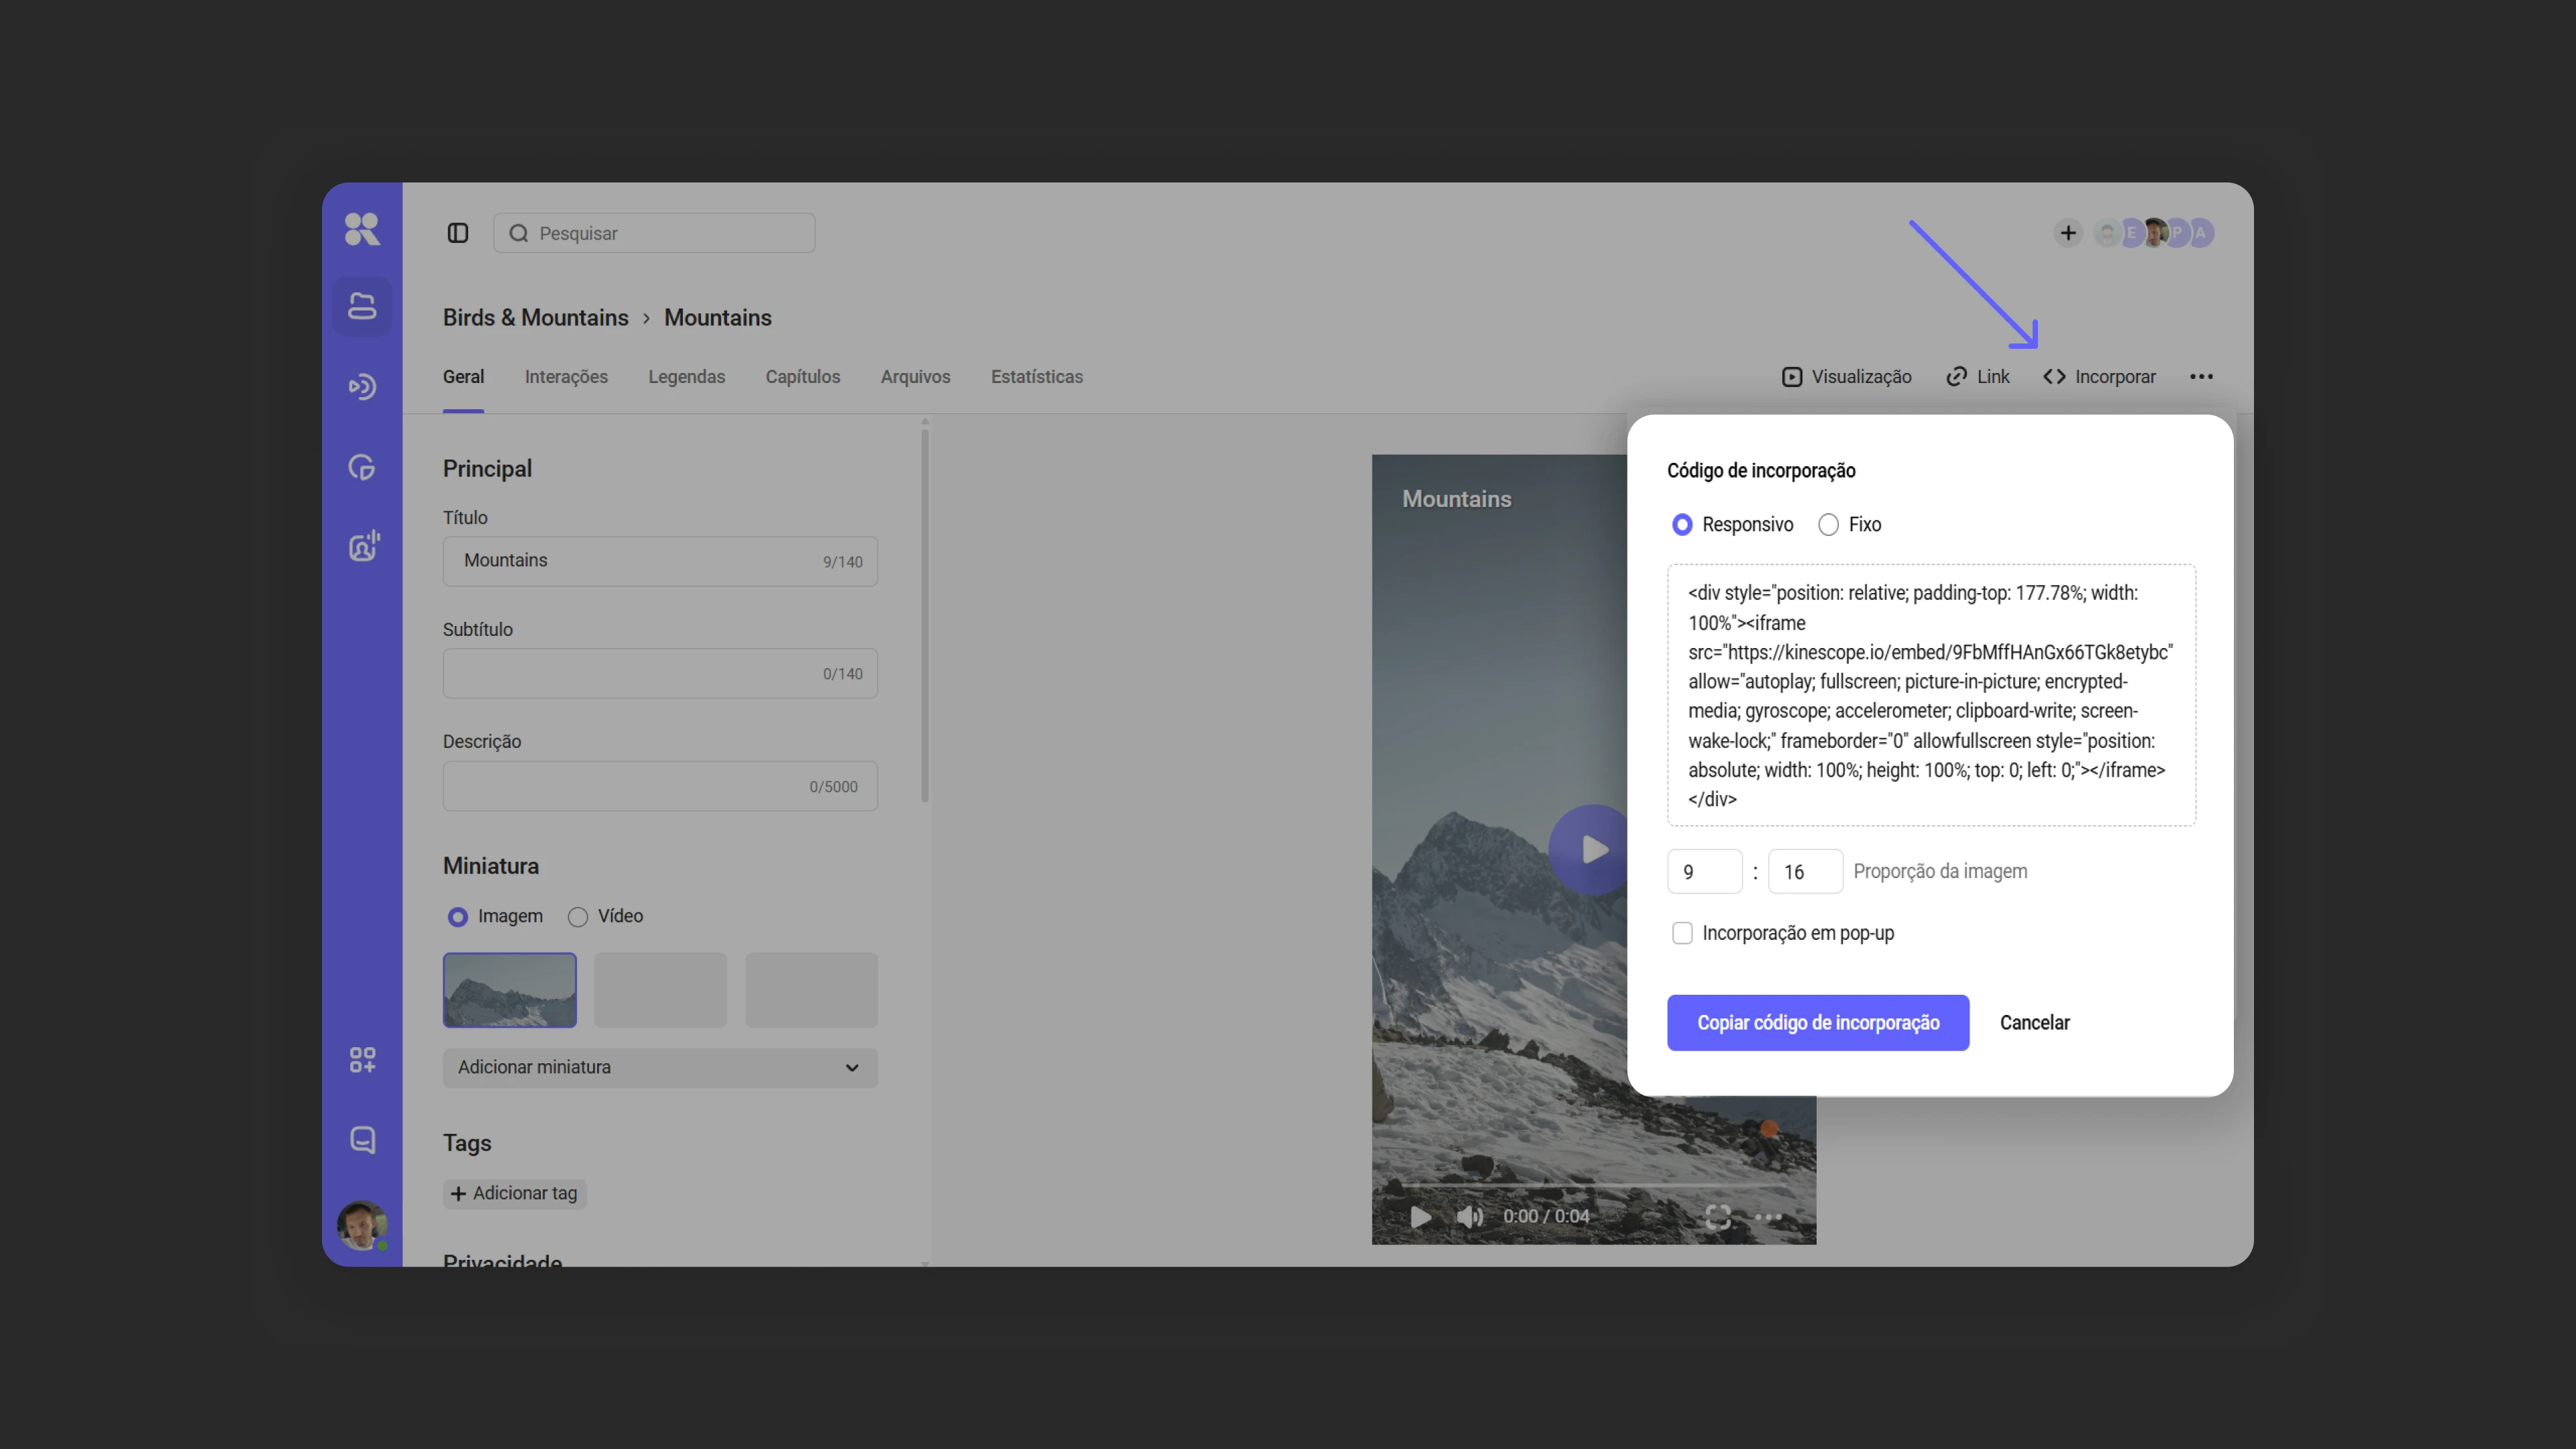Enter fullscreen in the player
This screenshot has height=1449, width=2576.
click(x=1718, y=1217)
